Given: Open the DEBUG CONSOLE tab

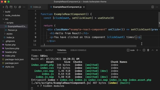Looking at the screenshot, I should tap(78, 50).
